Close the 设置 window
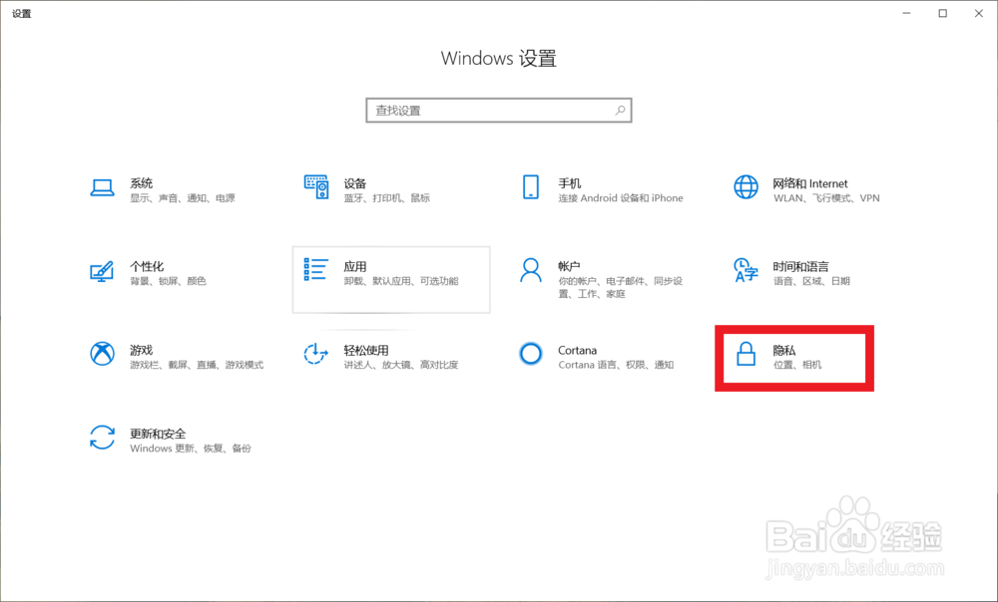Image resolution: width=998 pixels, height=602 pixels. [979, 13]
